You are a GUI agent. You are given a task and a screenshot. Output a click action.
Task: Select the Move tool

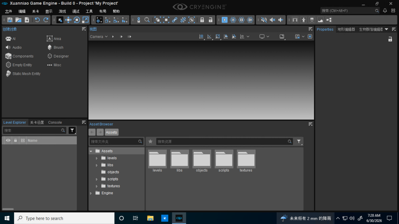tap(69, 20)
